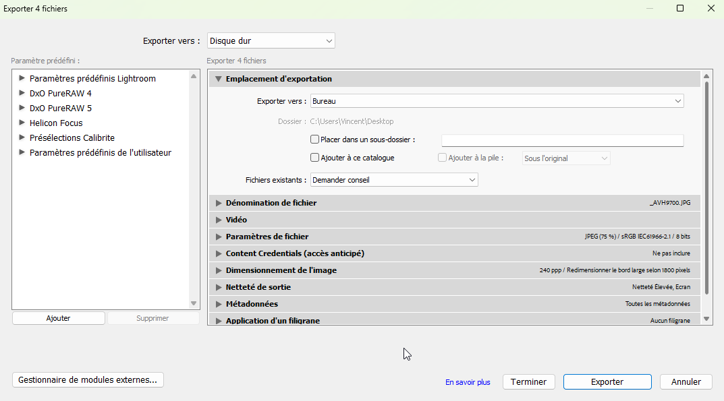Expand Paramètres prédéfinis Lightroom preset group
724x401 pixels.
click(21, 78)
